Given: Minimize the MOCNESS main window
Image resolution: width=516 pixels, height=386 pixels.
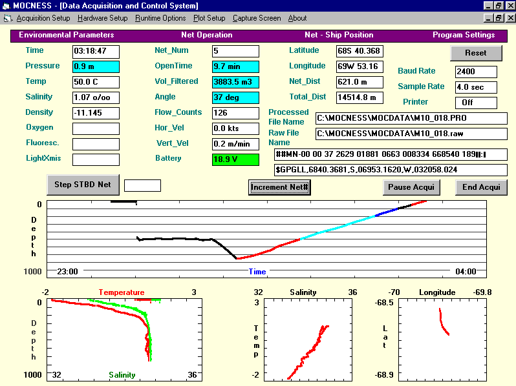Looking at the screenshot, I should click(489, 6).
